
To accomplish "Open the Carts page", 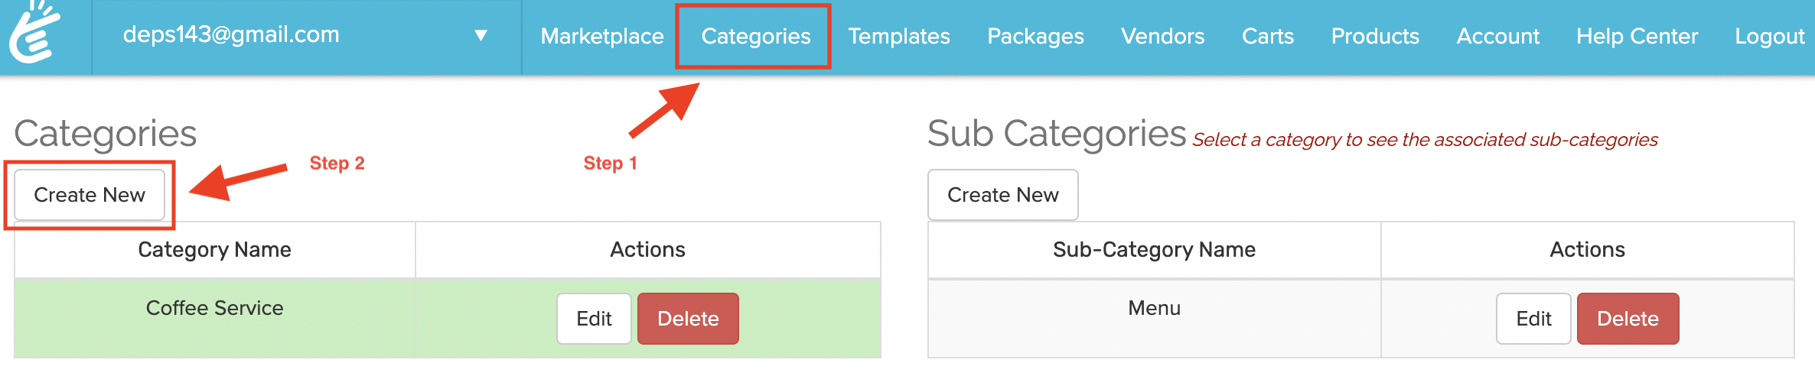I will (x=1268, y=36).
